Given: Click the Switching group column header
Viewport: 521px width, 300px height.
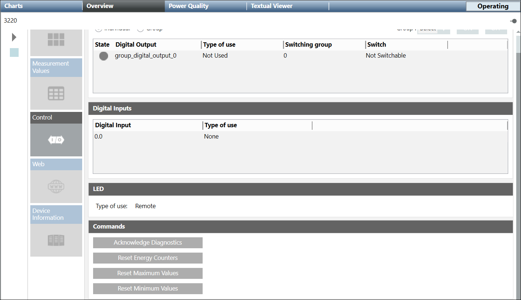Looking at the screenshot, I should click(309, 45).
